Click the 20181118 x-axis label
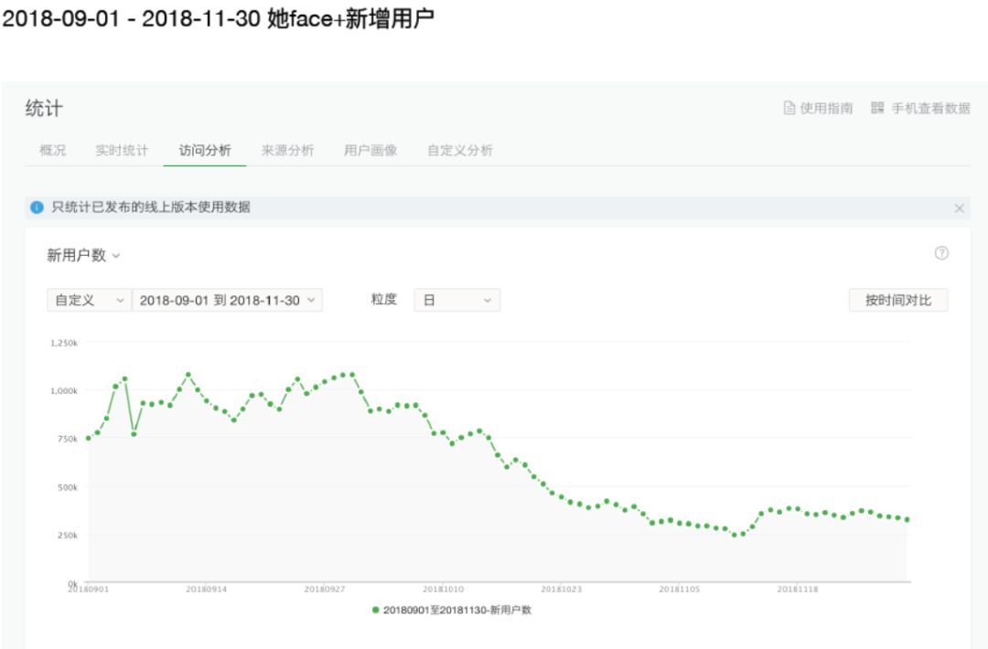This screenshot has height=649, width=988. [798, 590]
